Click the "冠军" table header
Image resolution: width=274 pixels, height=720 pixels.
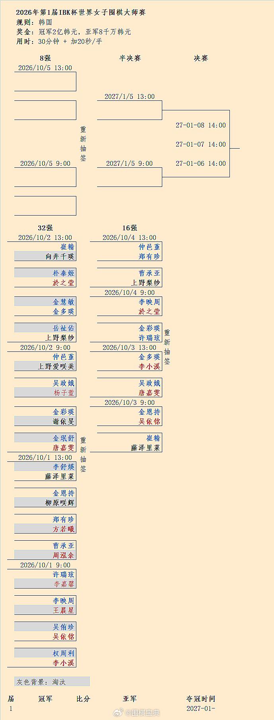pos(45,699)
